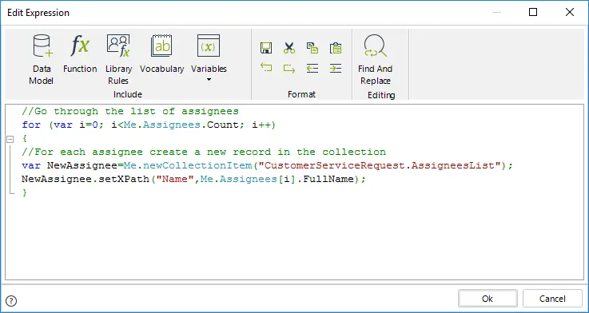The width and height of the screenshot is (589, 313).
Task: Open Find And Replace
Action: [375, 59]
